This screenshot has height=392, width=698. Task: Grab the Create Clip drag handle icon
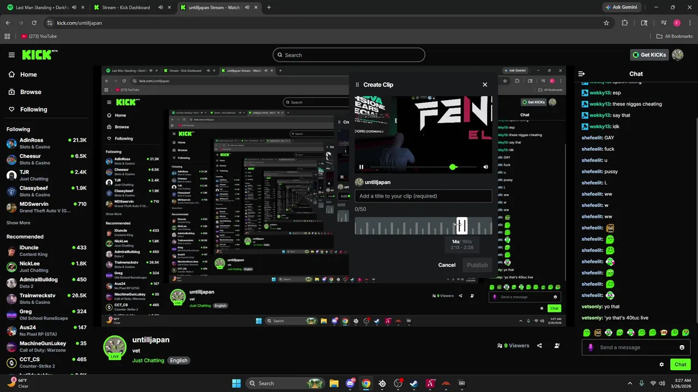357,84
